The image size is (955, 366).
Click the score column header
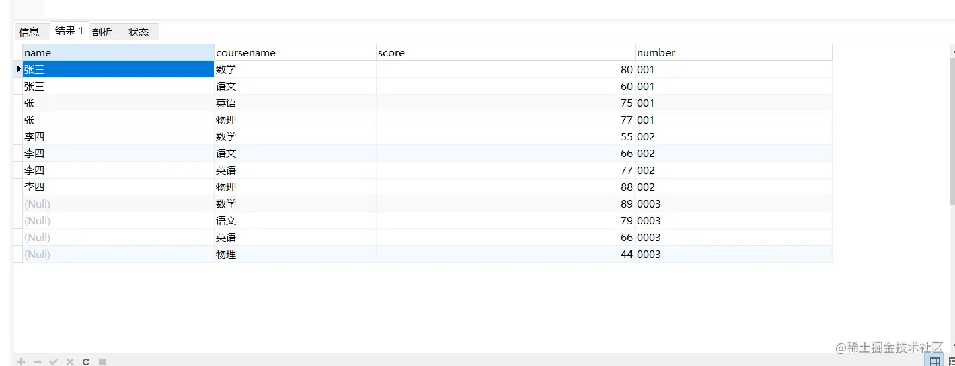click(506, 52)
